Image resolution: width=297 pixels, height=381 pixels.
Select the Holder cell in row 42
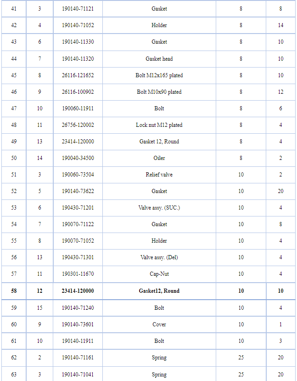(159, 25)
